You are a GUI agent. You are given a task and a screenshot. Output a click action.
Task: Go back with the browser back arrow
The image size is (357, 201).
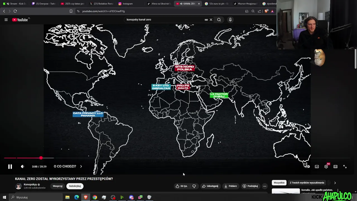[x=4, y=11]
